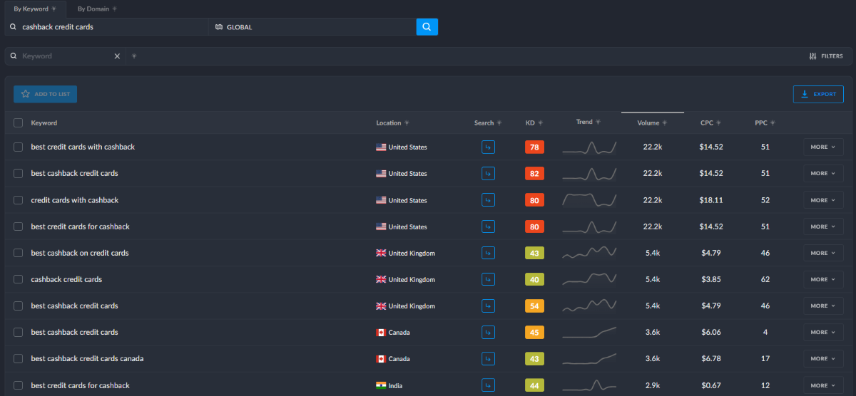Click the sort icon next to Location header
This screenshot has width=856, height=396.
click(407, 123)
